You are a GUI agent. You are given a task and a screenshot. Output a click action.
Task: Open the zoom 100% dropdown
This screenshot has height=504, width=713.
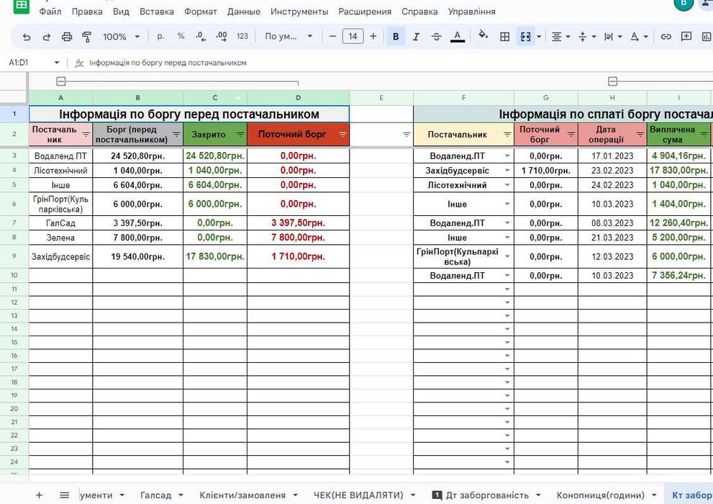(x=120, y=37)
